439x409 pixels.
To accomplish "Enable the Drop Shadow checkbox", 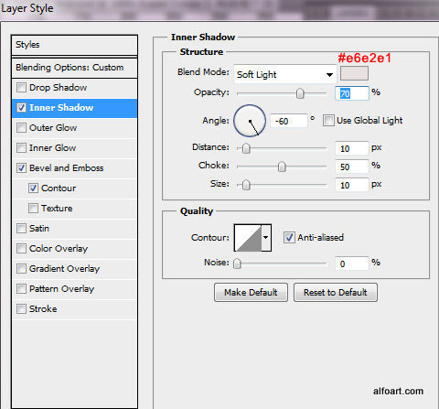I will (x=21, y=88).
